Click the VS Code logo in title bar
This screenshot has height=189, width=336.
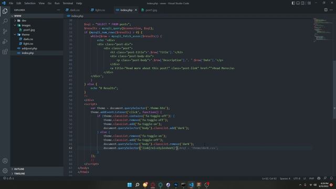4,3
